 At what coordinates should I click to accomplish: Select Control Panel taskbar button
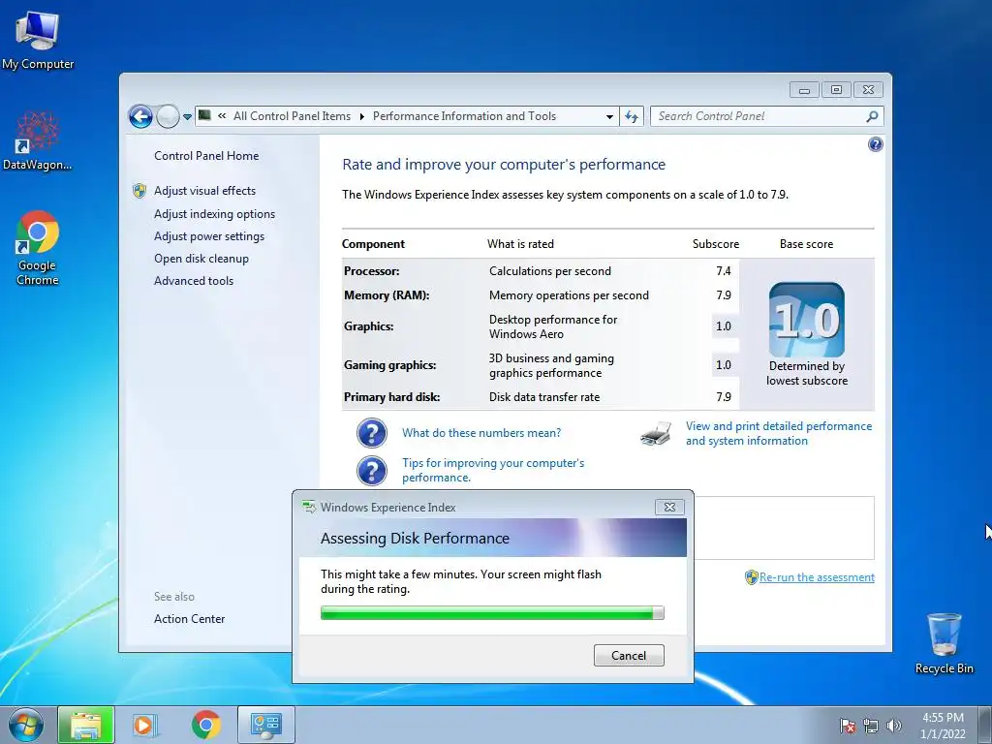266,725
